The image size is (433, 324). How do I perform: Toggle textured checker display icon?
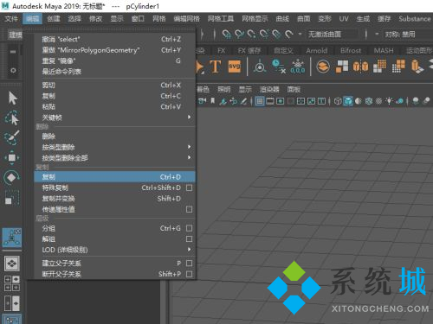(x=379, y=101)
